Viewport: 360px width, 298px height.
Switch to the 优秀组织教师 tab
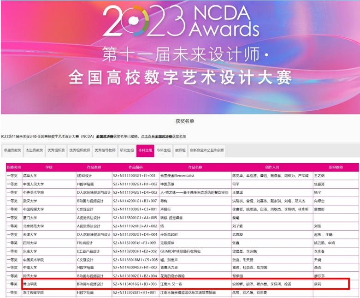point(80,150)
